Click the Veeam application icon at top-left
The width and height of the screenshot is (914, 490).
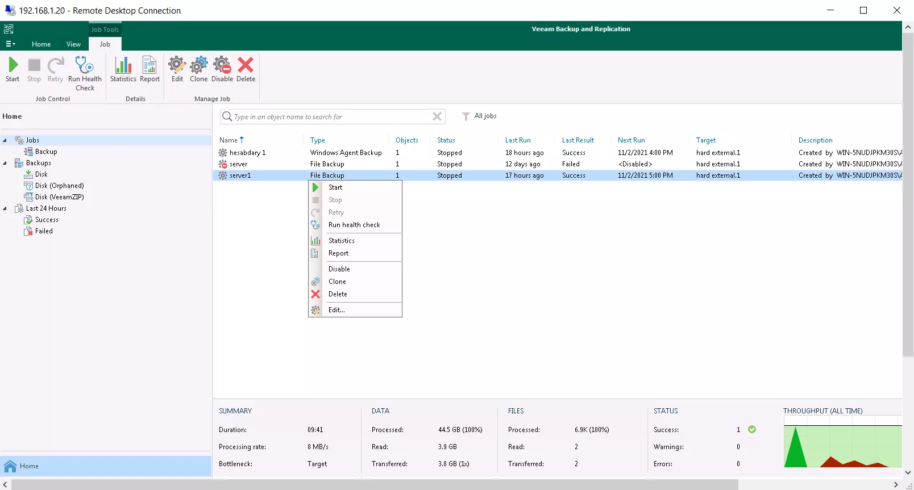tap(9, 29)
